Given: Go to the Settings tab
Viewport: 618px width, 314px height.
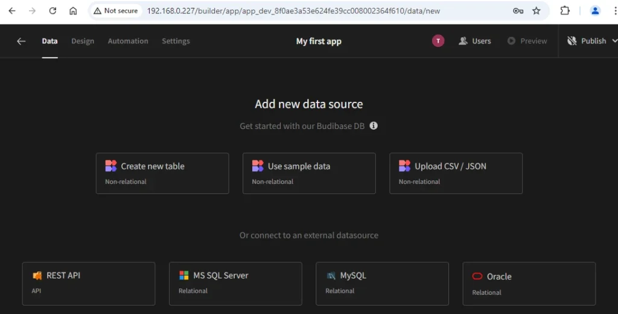Looking at the screenshot, I should click(x=176, y=41).
